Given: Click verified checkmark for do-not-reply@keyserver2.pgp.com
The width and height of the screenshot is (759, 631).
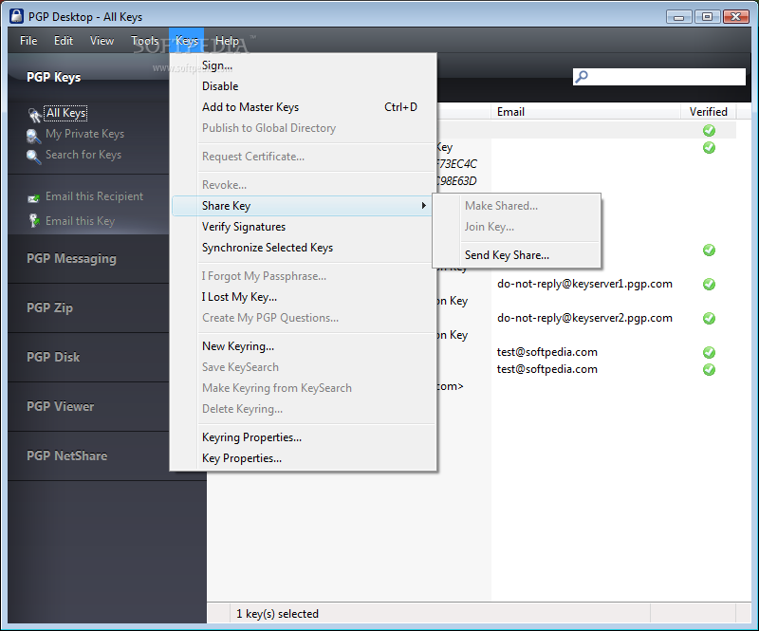Looking at the screenshot, I should point(709,318).
